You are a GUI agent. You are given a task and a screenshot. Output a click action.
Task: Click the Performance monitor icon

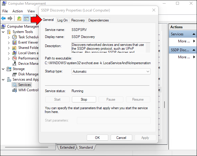coord(14,58)
